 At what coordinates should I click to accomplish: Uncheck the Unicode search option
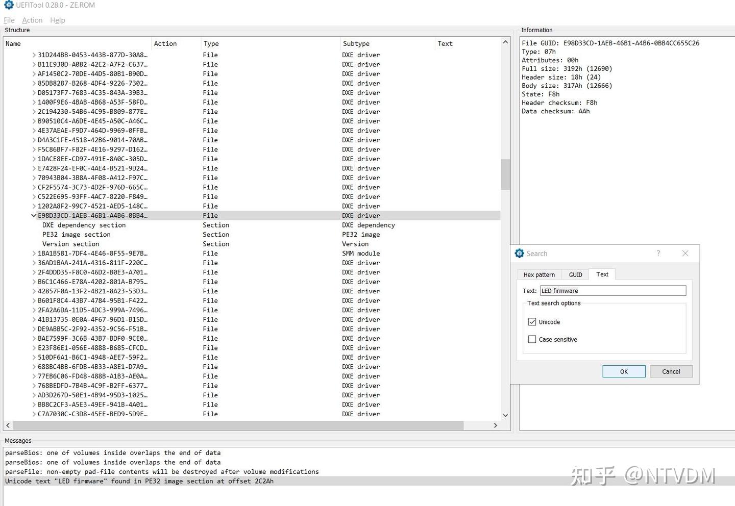[532, 322]
